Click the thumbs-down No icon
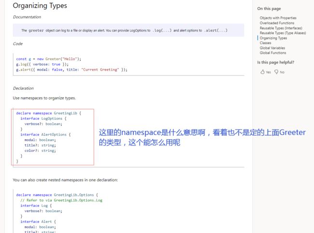This screenshot has height=233, width=314. click(276, 72)
